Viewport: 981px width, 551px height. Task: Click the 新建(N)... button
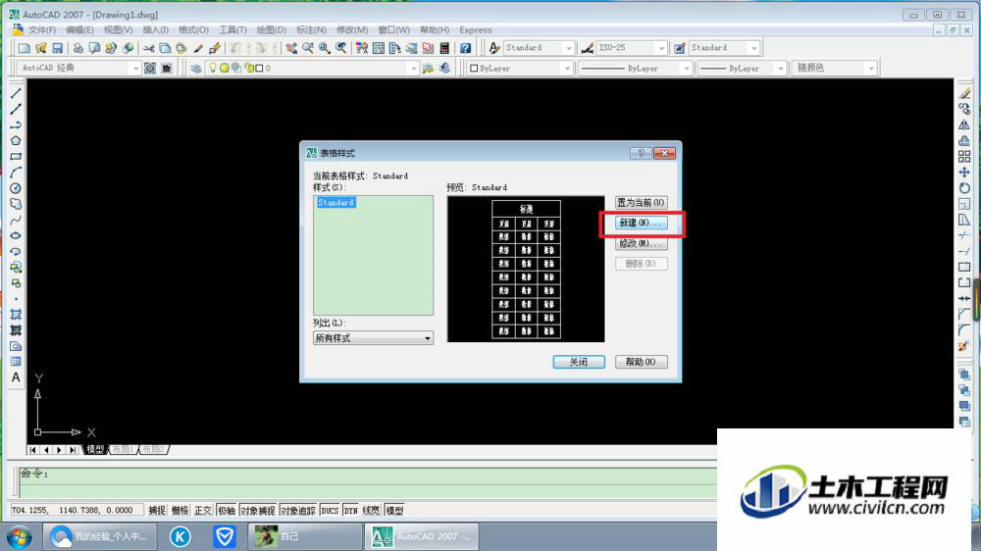[641, 223]
